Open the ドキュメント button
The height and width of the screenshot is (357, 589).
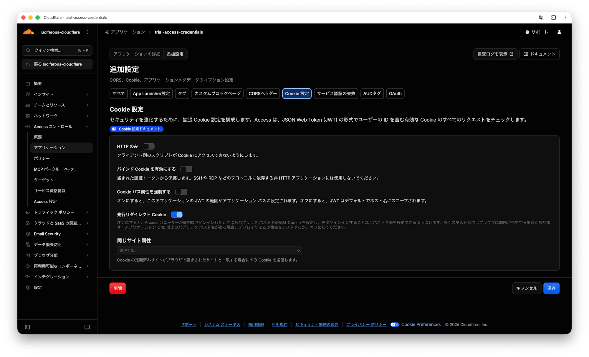coord(539,54)
